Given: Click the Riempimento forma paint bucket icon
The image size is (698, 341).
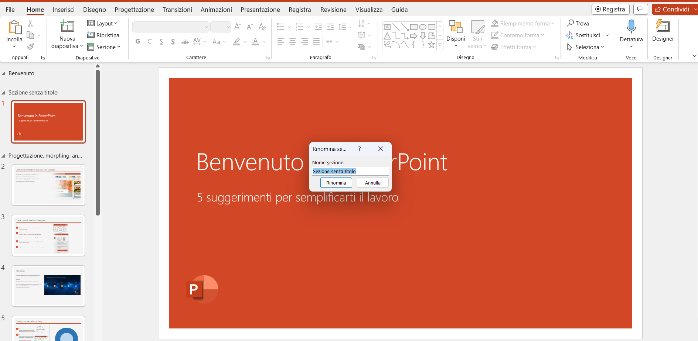Looking at the screenshot, I should (494, 23).
